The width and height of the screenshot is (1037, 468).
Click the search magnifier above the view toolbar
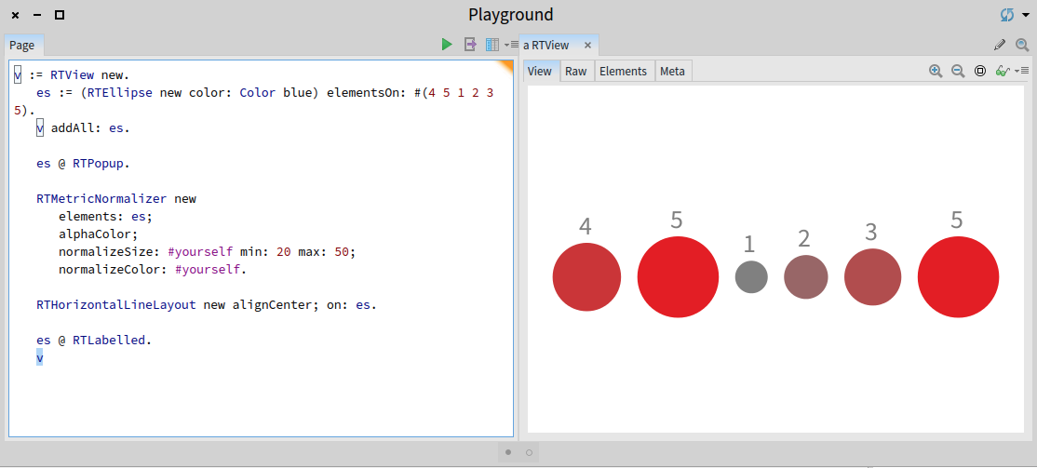click(x=1022, y=45)
